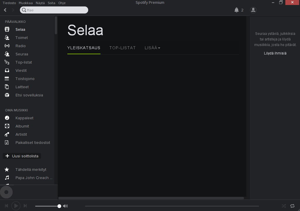
Task: Click the Uusi soittolista button
Action: [22, 156]
